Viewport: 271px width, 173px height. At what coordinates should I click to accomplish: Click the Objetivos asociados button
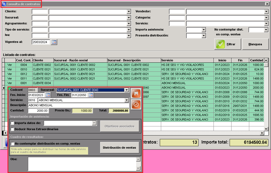[120, 126]
